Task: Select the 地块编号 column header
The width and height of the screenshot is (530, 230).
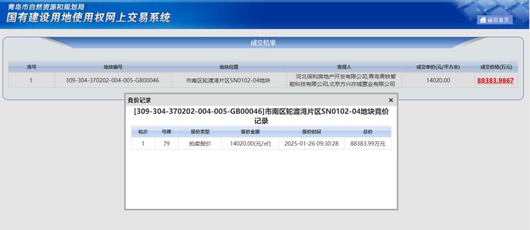Action: 113,67
